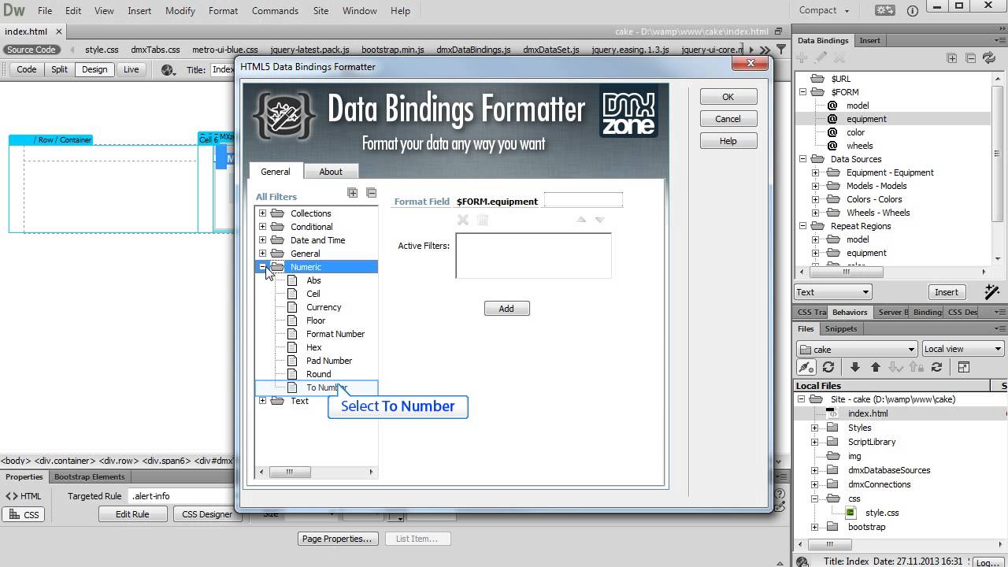
Task: Open the cake site dropdown in Files
Action: coord(857,349)
